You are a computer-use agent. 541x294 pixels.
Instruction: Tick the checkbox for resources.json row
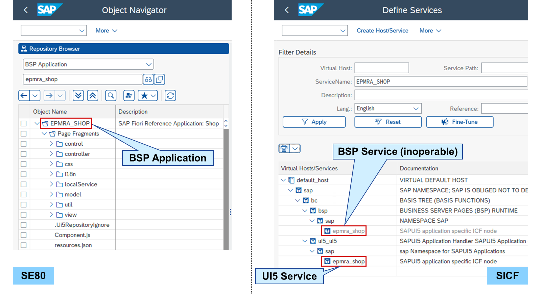[24, 245]
